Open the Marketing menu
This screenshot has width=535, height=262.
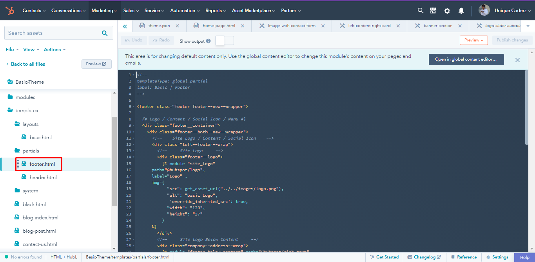104,11
